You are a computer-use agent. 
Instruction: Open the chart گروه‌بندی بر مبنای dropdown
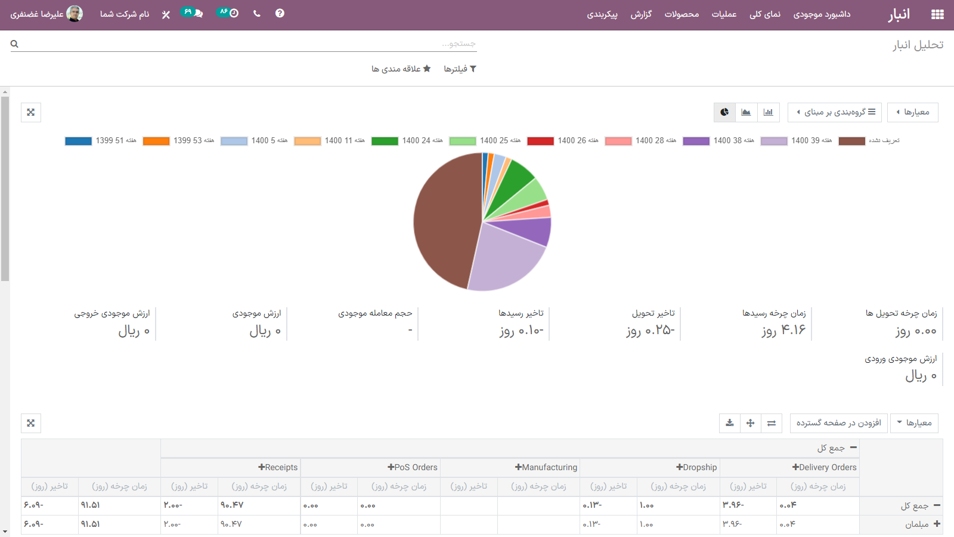(x=834, y=112)
